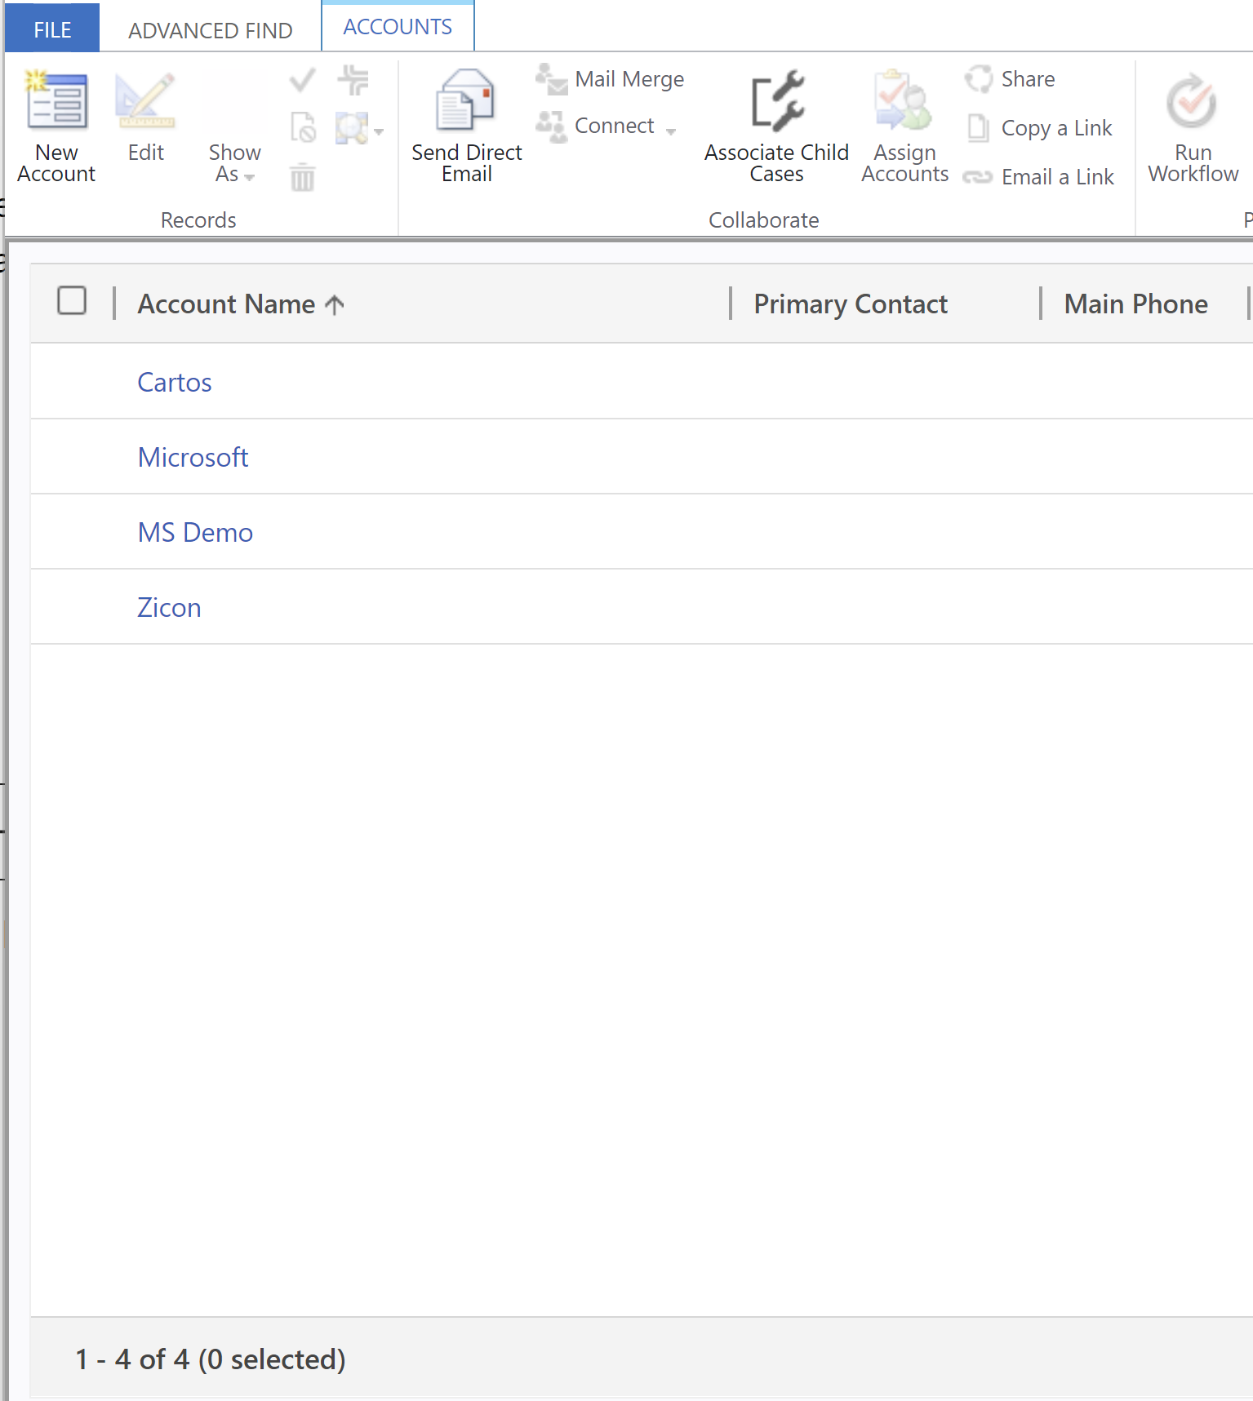The width and height of the screenshot is (1253, 1401).
Task: Open the Zicon account link
Action: [169, 607]
